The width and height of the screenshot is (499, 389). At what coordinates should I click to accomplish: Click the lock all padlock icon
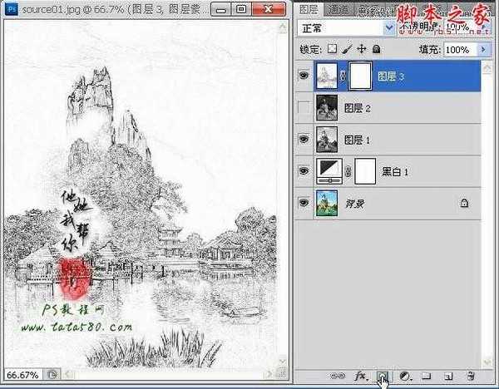(377, 49)
